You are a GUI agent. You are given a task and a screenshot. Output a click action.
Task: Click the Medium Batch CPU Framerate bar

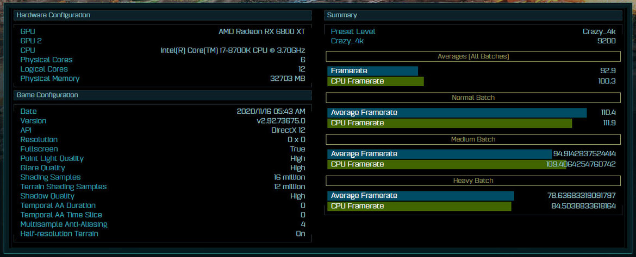pyautogui.click(x=447, y=164)
